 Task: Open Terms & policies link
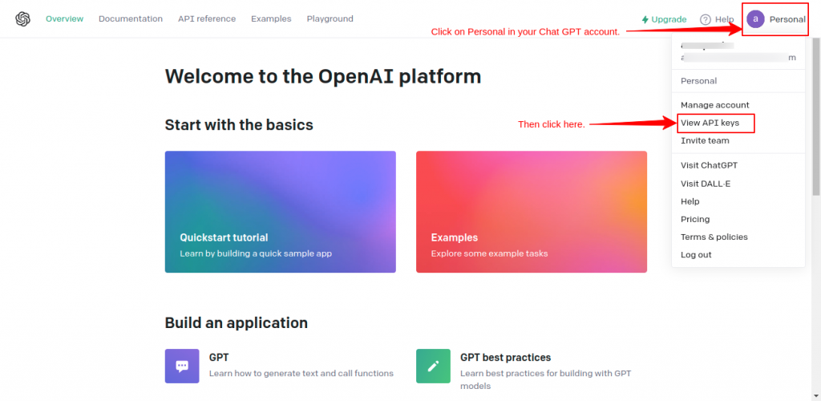click(x=714, y=237)
